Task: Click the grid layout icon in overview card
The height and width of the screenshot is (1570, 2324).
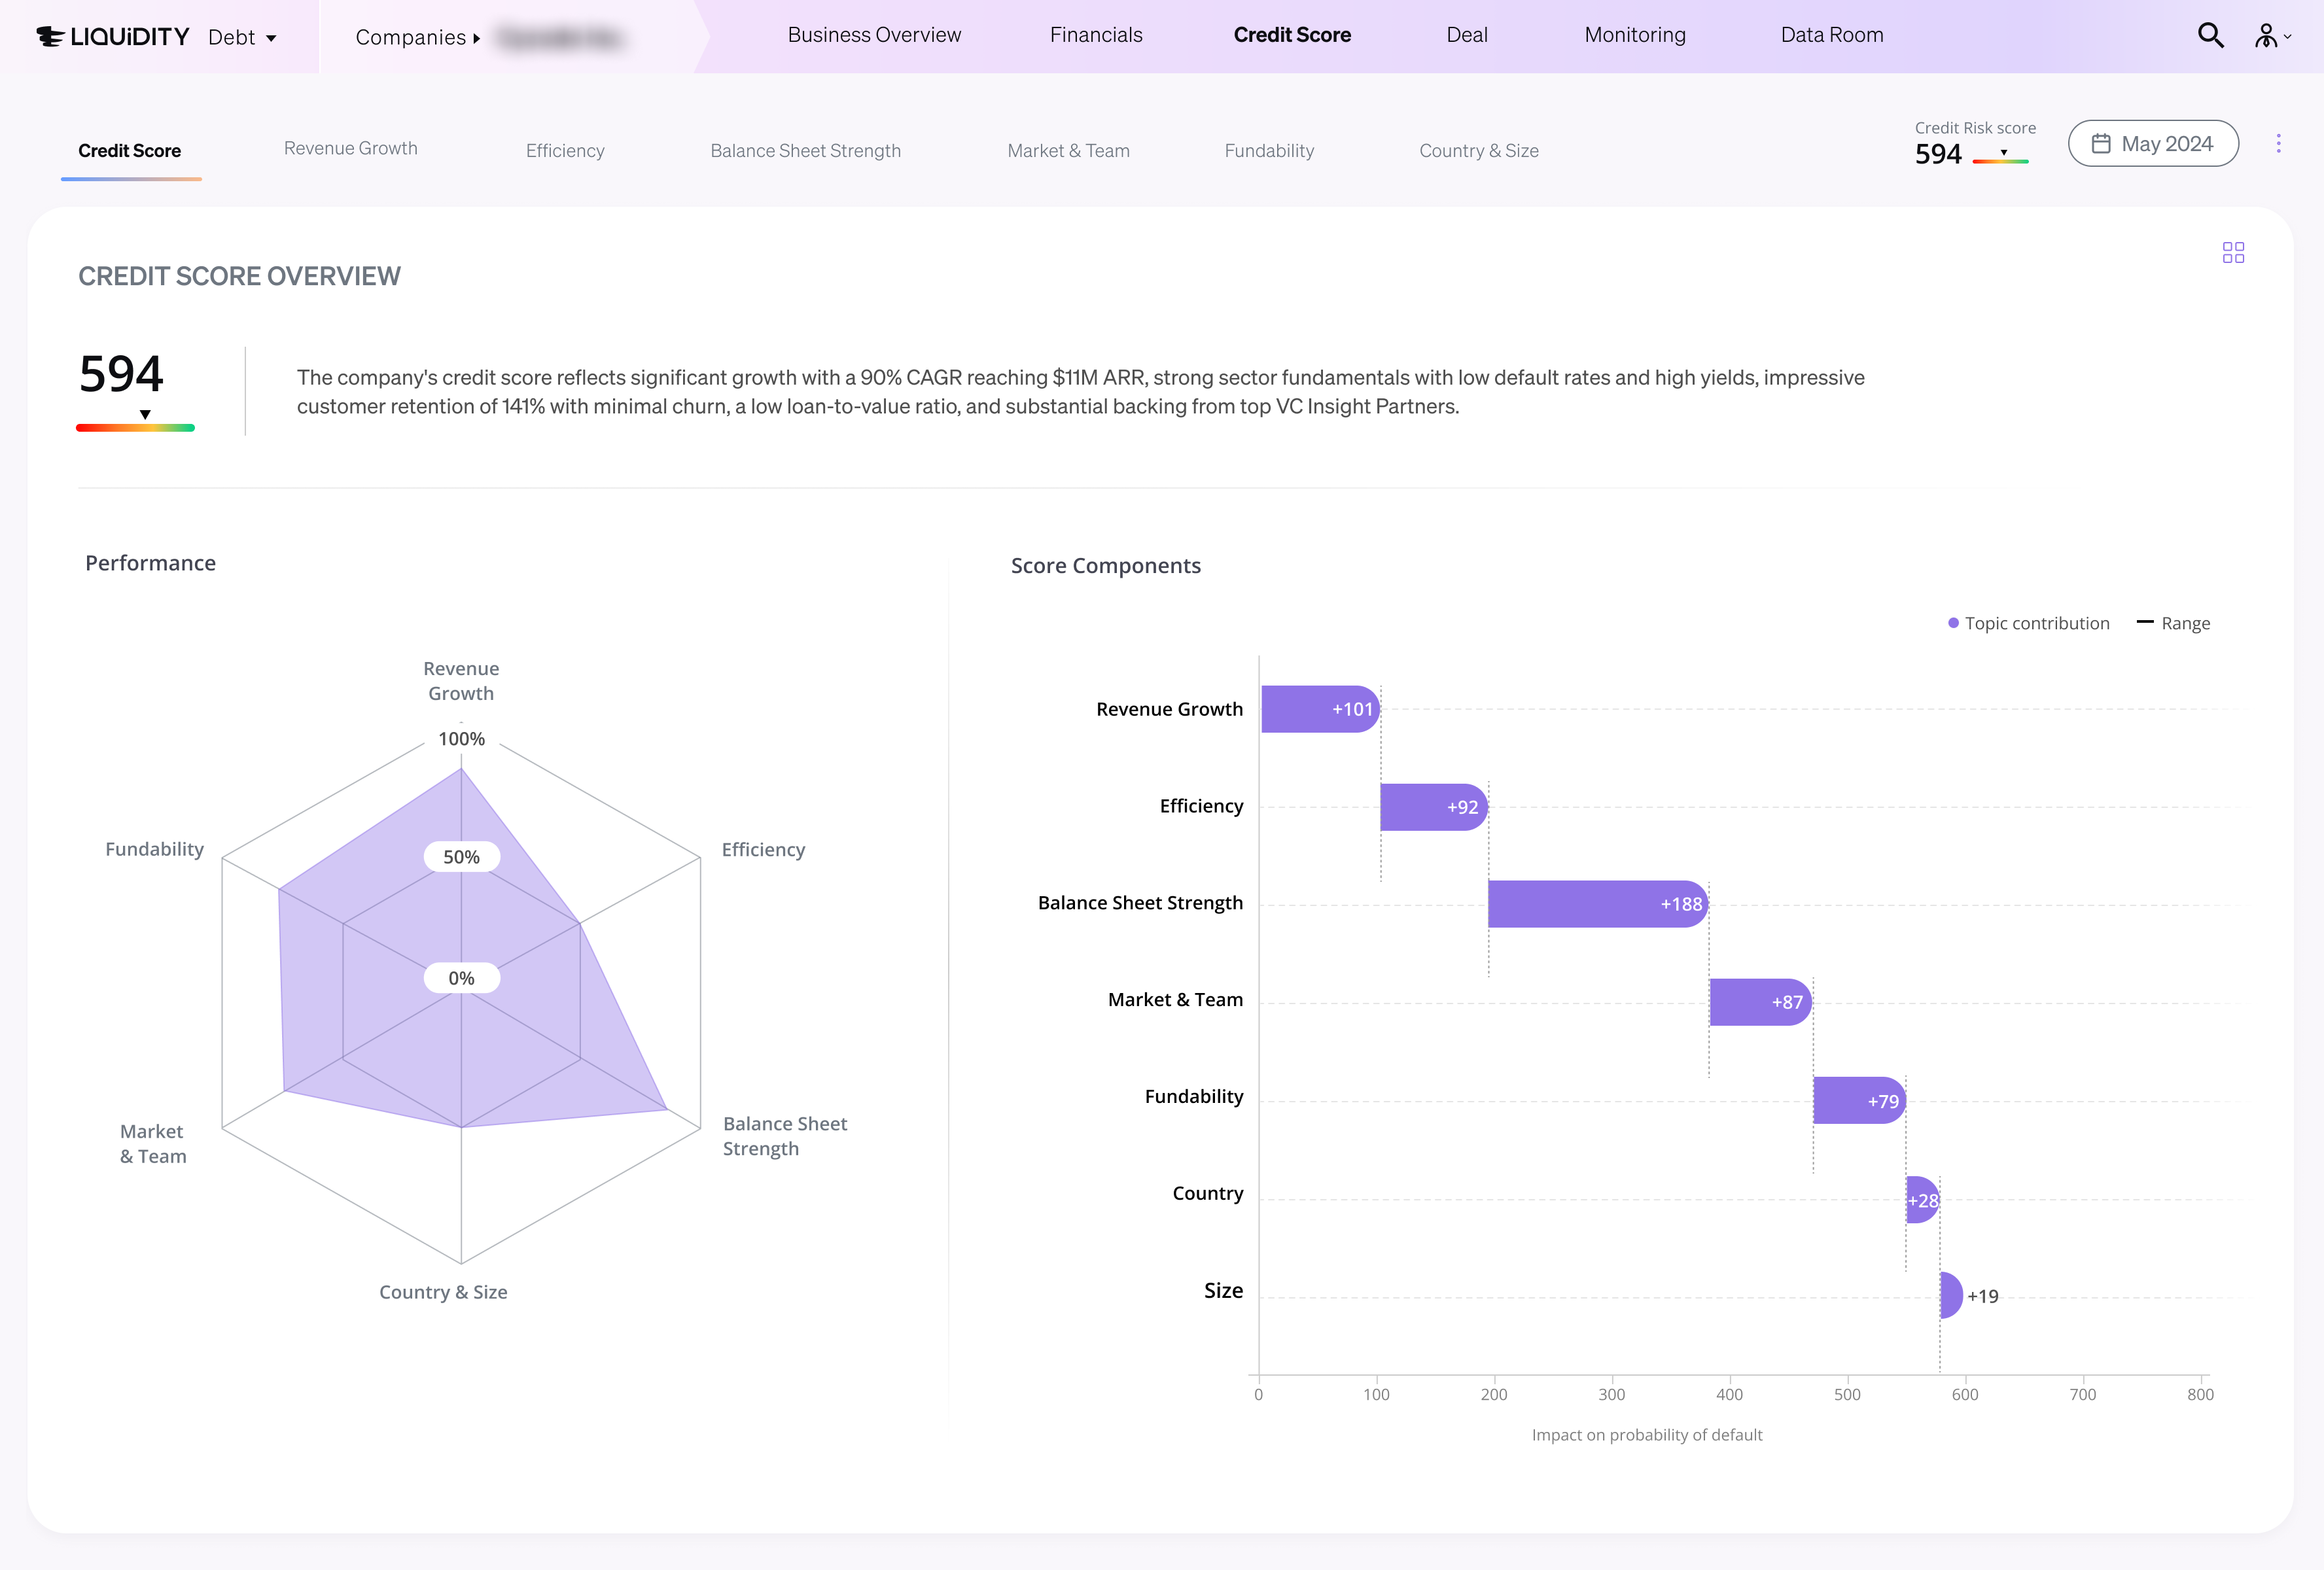Action: (x=2233, y=252)
